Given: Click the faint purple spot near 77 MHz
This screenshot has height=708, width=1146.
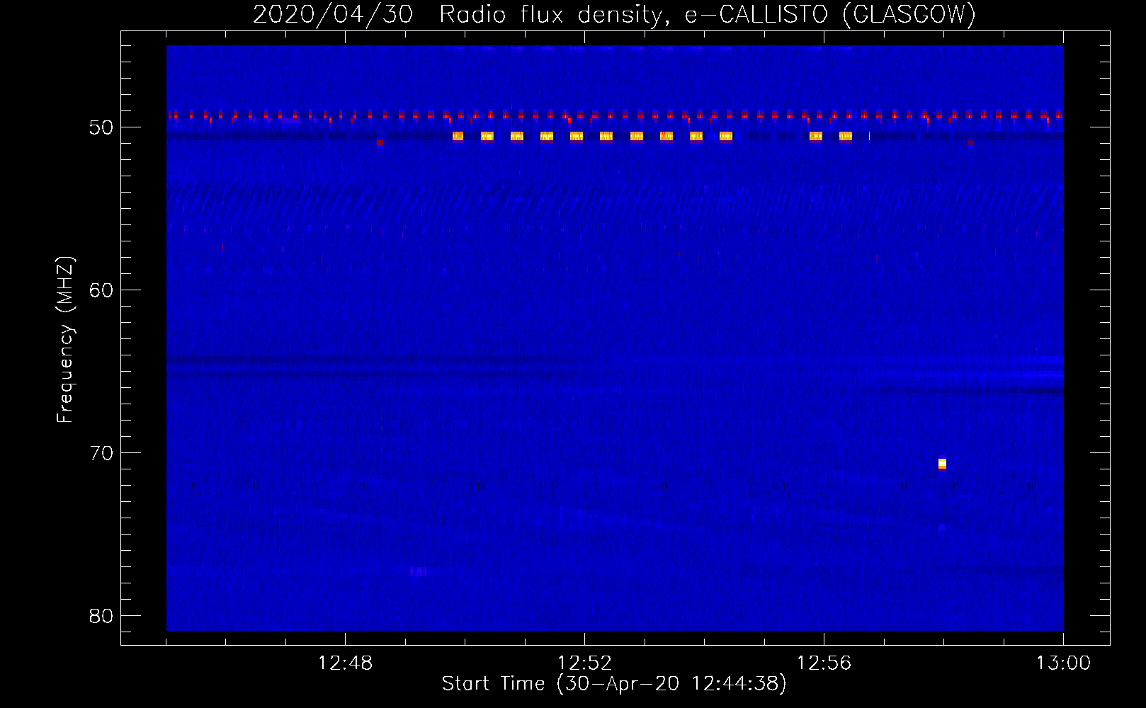Looking at the screenshot, I should coord(418,571).
